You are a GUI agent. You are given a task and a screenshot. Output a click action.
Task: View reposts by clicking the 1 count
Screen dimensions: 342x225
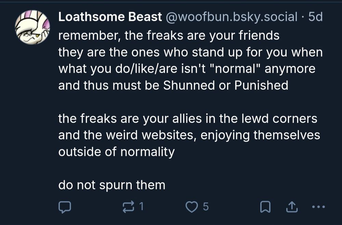point(141,206)
